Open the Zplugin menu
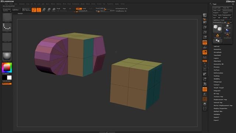 [x=117, y=4]
